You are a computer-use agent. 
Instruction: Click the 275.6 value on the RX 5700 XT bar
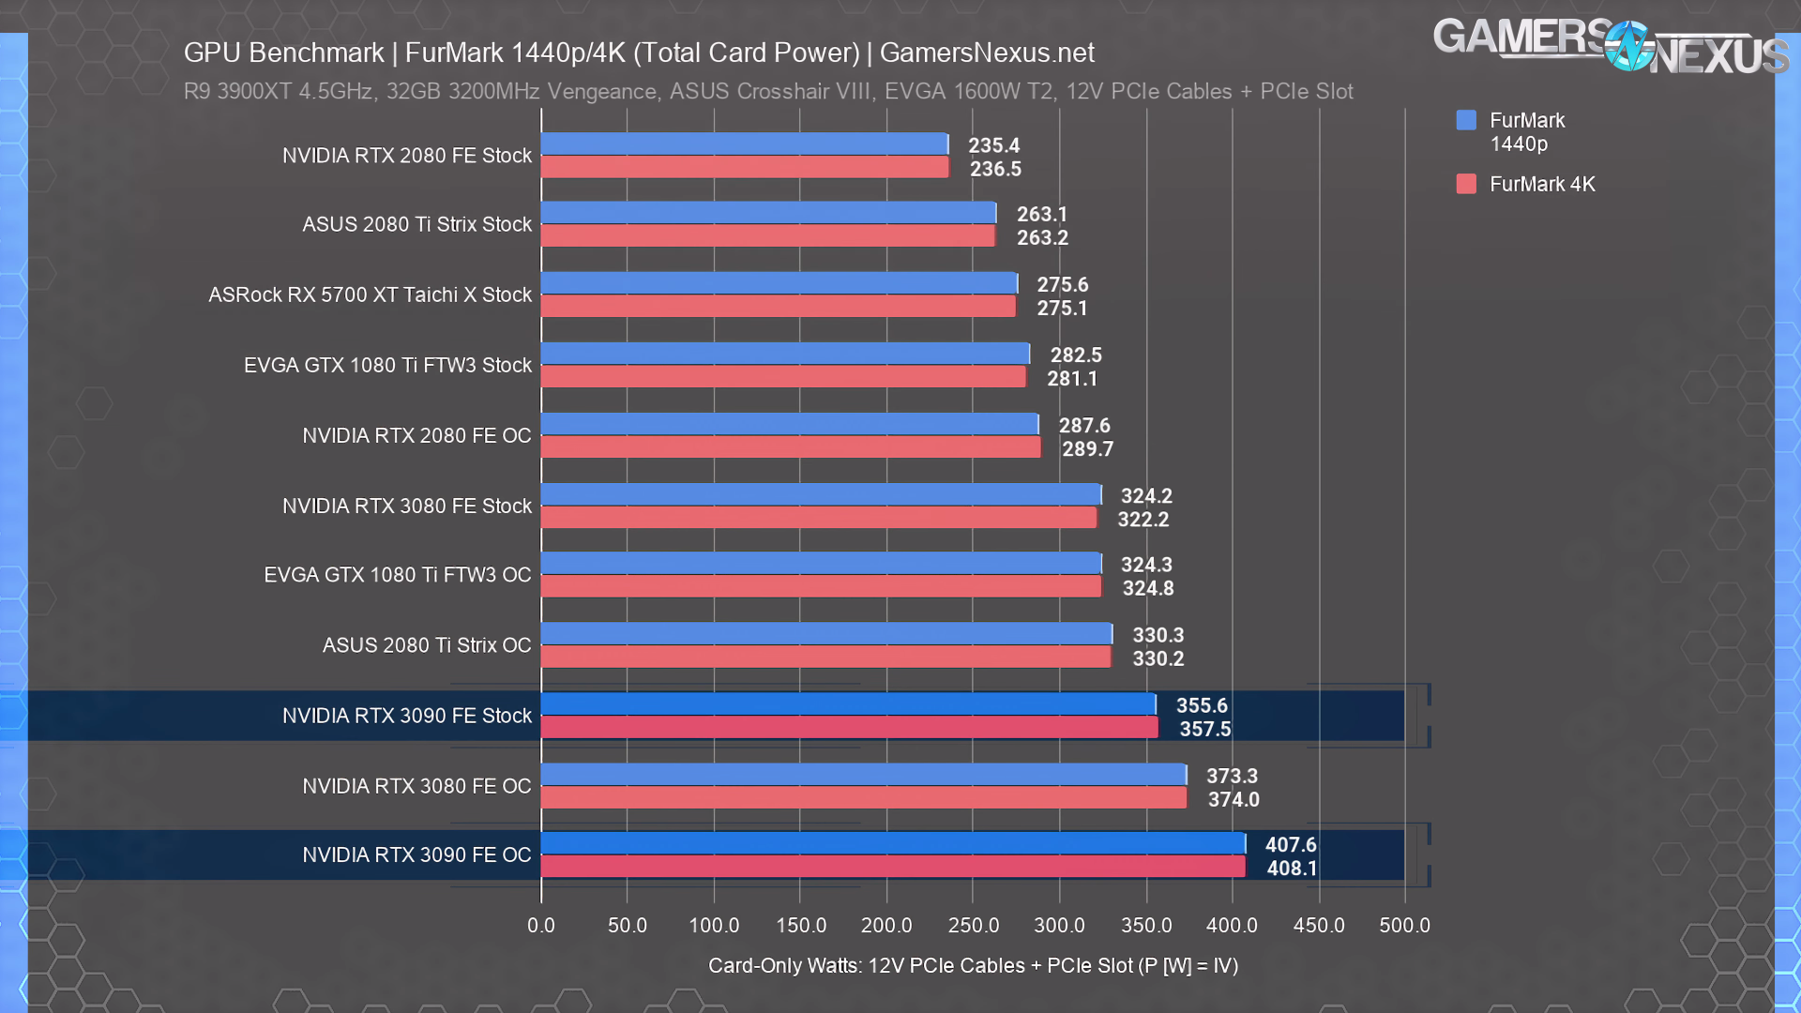tap(1062, 284)
